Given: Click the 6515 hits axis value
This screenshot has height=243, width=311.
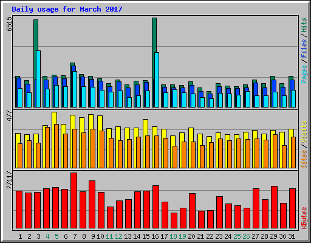Looking at the screenshot, I should click(x=9, y=24).
